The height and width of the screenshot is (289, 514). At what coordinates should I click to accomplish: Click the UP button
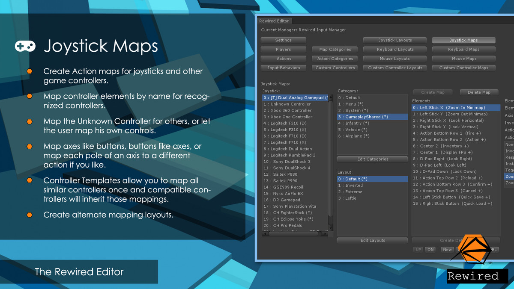(418, 250)
